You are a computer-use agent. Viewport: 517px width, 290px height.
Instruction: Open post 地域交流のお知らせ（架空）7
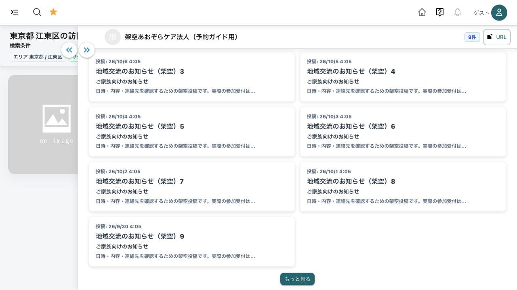[192, 187]
